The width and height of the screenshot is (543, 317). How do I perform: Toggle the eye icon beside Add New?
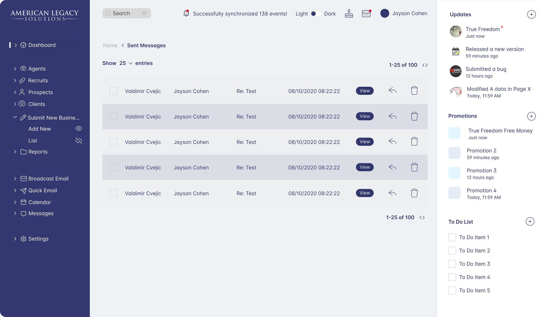pyautogui.click(x=78, y=129)
